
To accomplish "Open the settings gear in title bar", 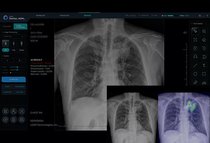I will (x=200, y=16).
